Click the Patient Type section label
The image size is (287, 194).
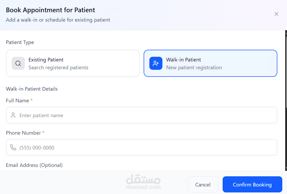pyautogui.click(x=20, y=42)
